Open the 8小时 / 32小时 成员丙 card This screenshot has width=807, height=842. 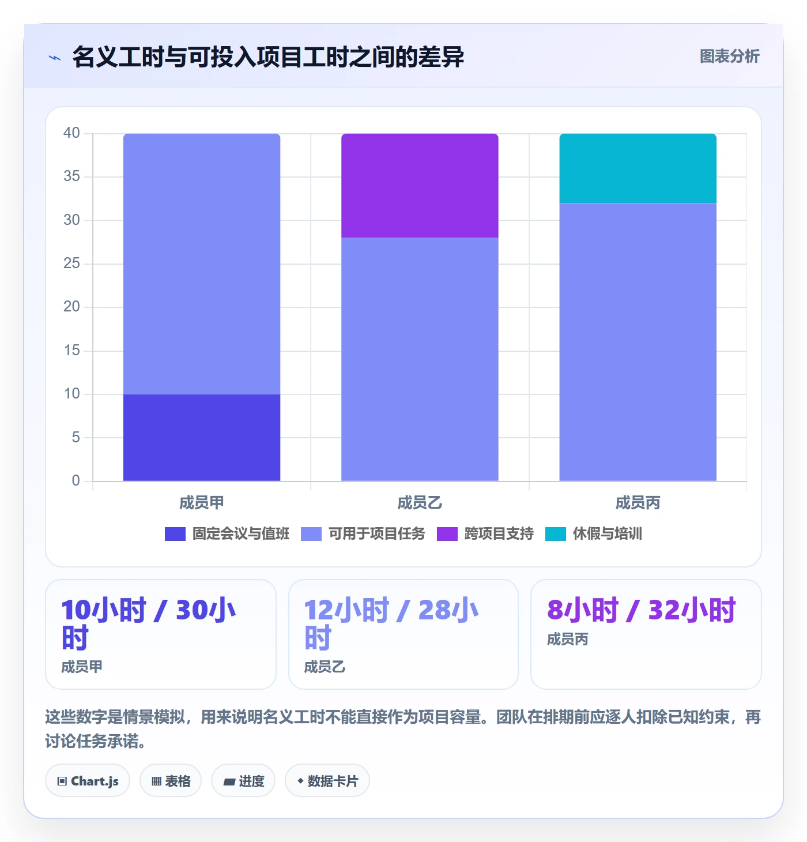pyautogui.click(x=646, y=634)
